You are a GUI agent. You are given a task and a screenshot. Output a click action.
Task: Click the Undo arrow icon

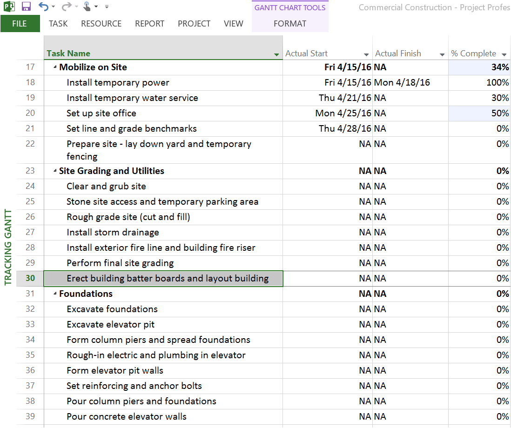(x=43, y=7)
